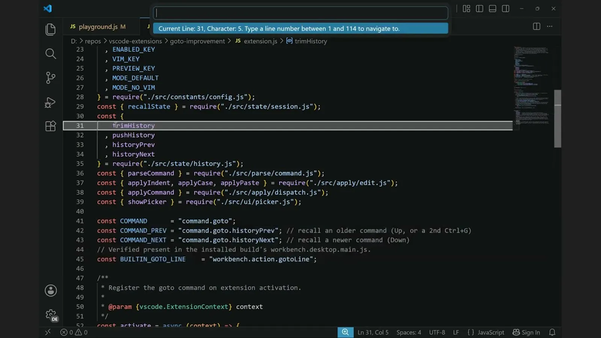Change the 'UTF-8' encoding

[x=437, y=332]
